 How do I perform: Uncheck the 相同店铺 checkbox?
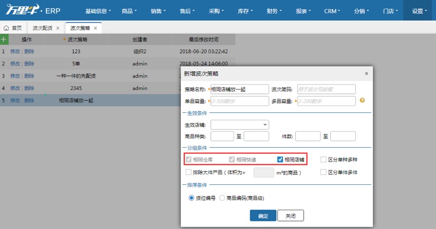pyautogui.click(x=280, y=159)
